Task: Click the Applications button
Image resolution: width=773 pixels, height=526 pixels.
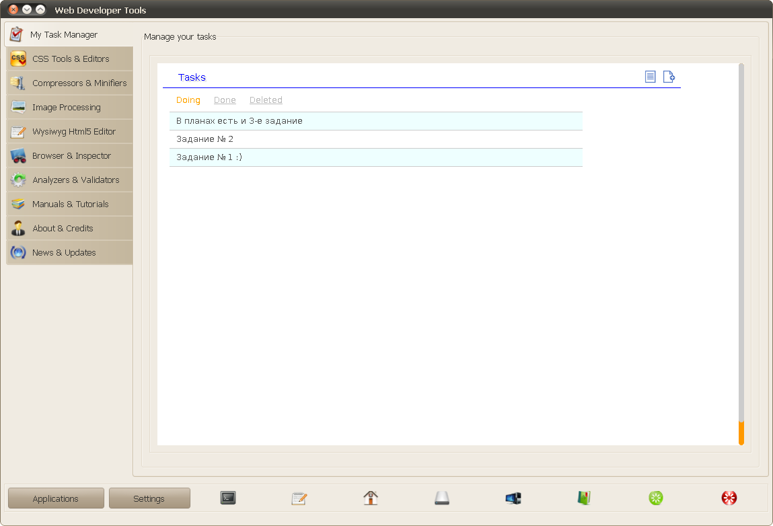Action: (x=56, y=498)
